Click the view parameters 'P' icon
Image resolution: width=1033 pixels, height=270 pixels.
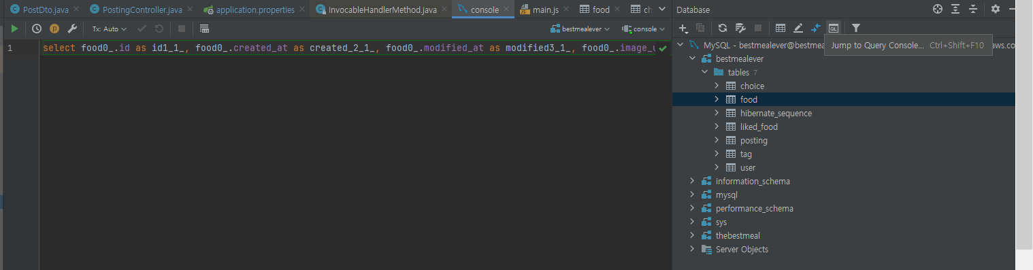[x=54, y=29]
